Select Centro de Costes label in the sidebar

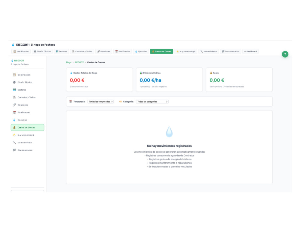click(26, 127)
